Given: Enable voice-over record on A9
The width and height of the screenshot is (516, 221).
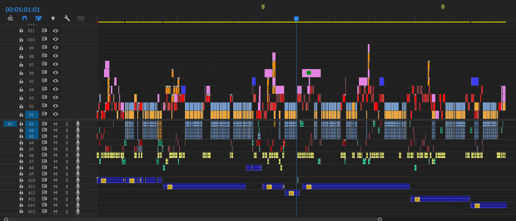Looking at the screenshot, I should tap(78, 174).
